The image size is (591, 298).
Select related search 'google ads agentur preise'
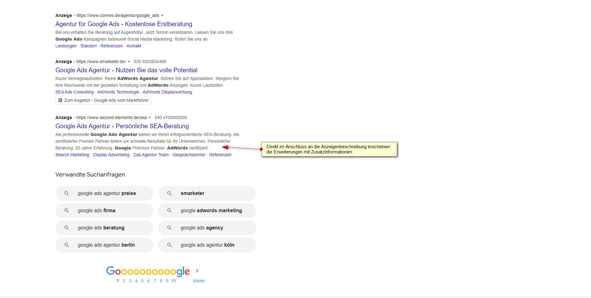click(104, 193)
